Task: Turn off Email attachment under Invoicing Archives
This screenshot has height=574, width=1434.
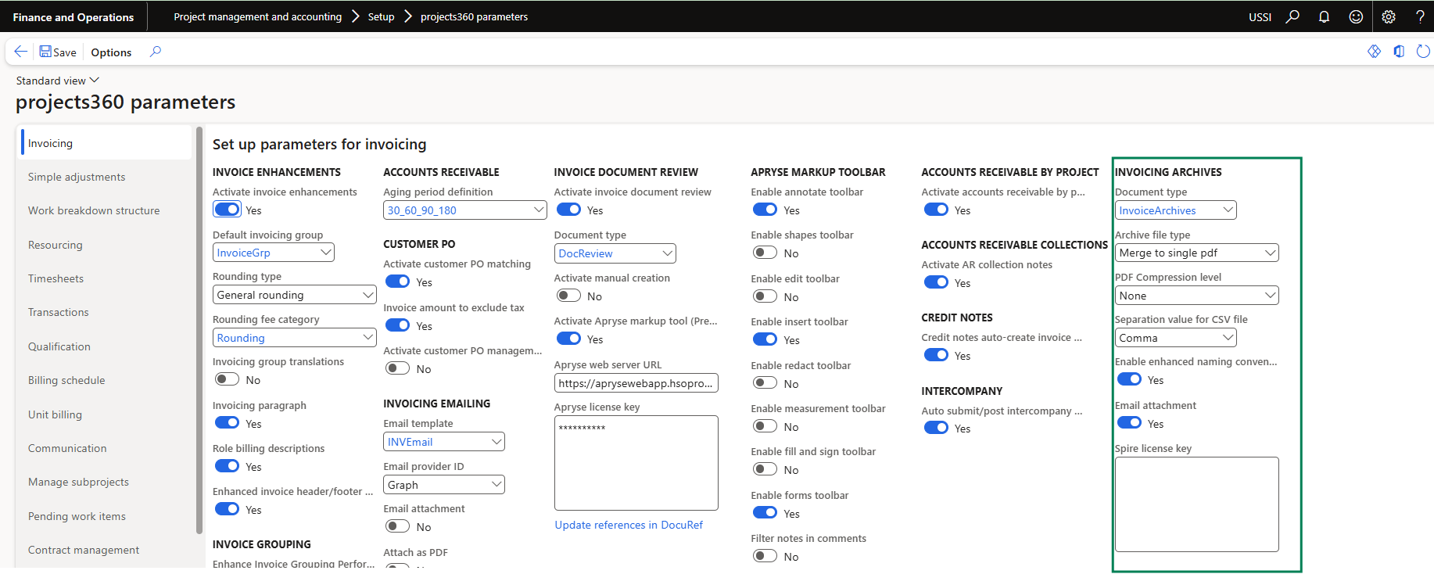Action: [1129, 423]
